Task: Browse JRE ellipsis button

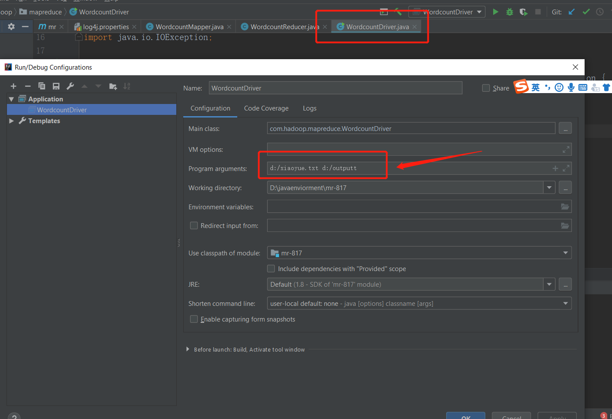Action: [x=565, y=284]
